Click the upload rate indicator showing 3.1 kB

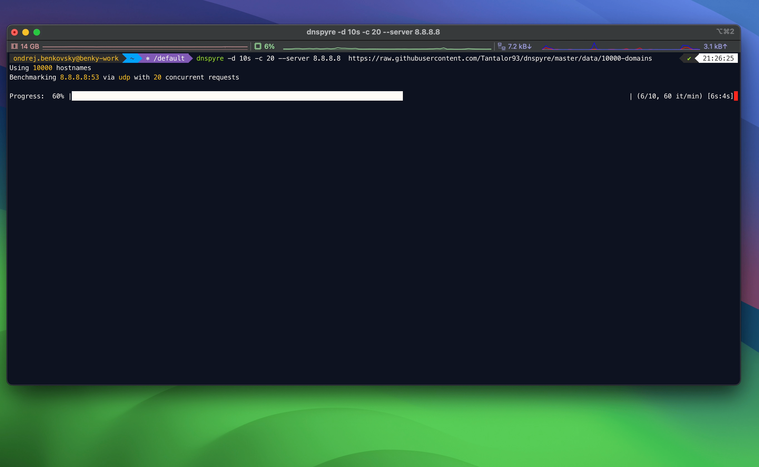pyautogui.click(x=715, y=46)
